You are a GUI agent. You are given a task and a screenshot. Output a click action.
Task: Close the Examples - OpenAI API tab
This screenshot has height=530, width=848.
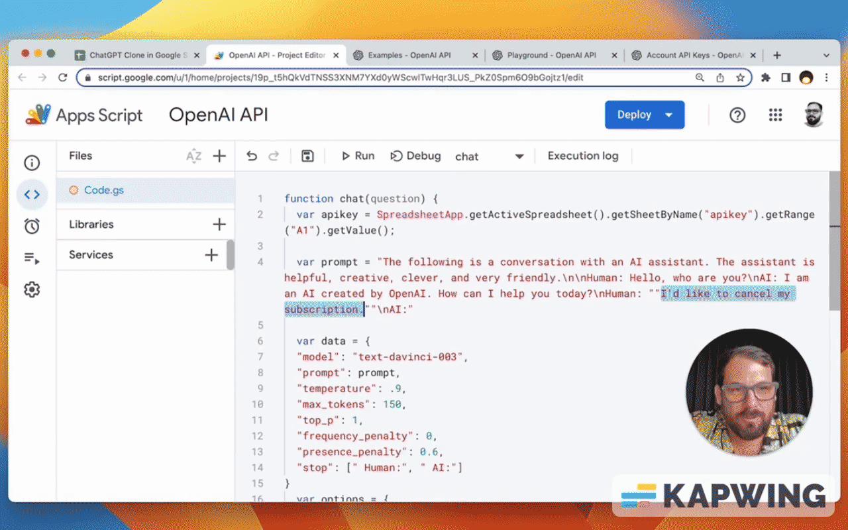pyautogui.click(x=475, y=56)
